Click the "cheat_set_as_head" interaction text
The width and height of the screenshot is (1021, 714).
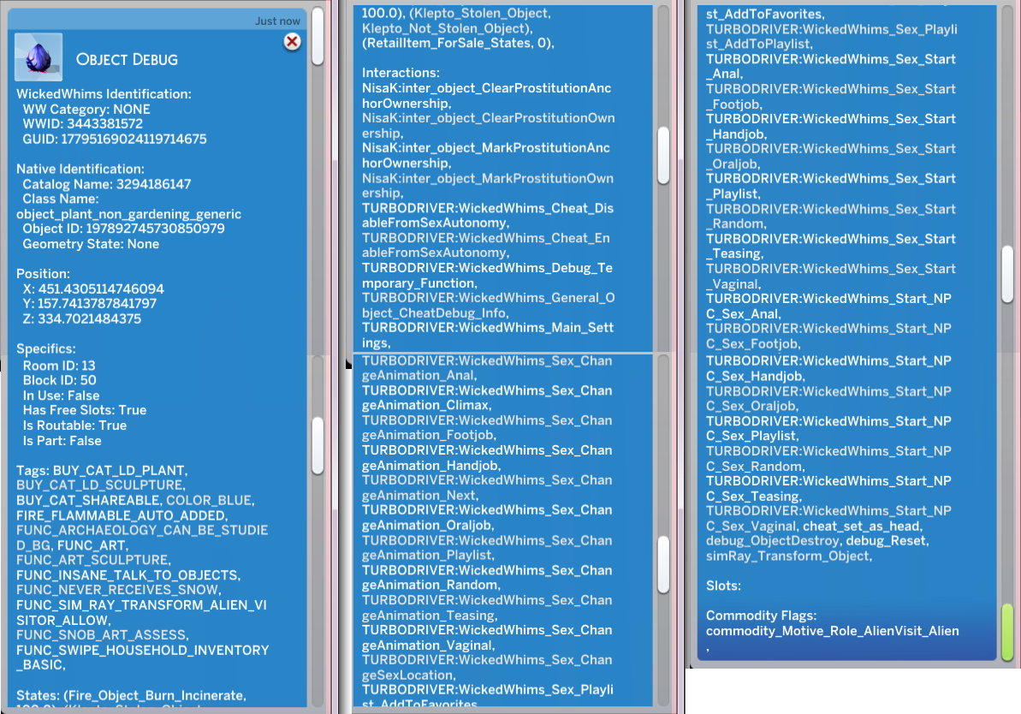tap(863, 527)
